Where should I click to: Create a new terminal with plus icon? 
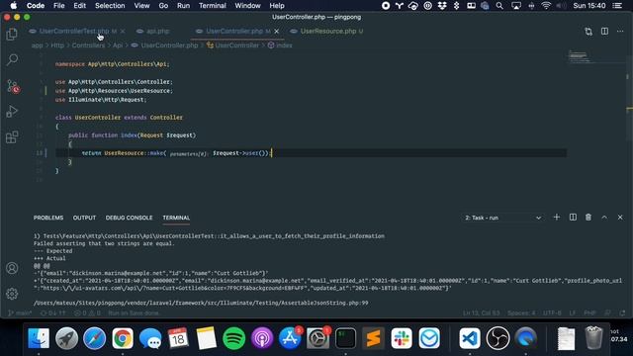pos(556,218)
